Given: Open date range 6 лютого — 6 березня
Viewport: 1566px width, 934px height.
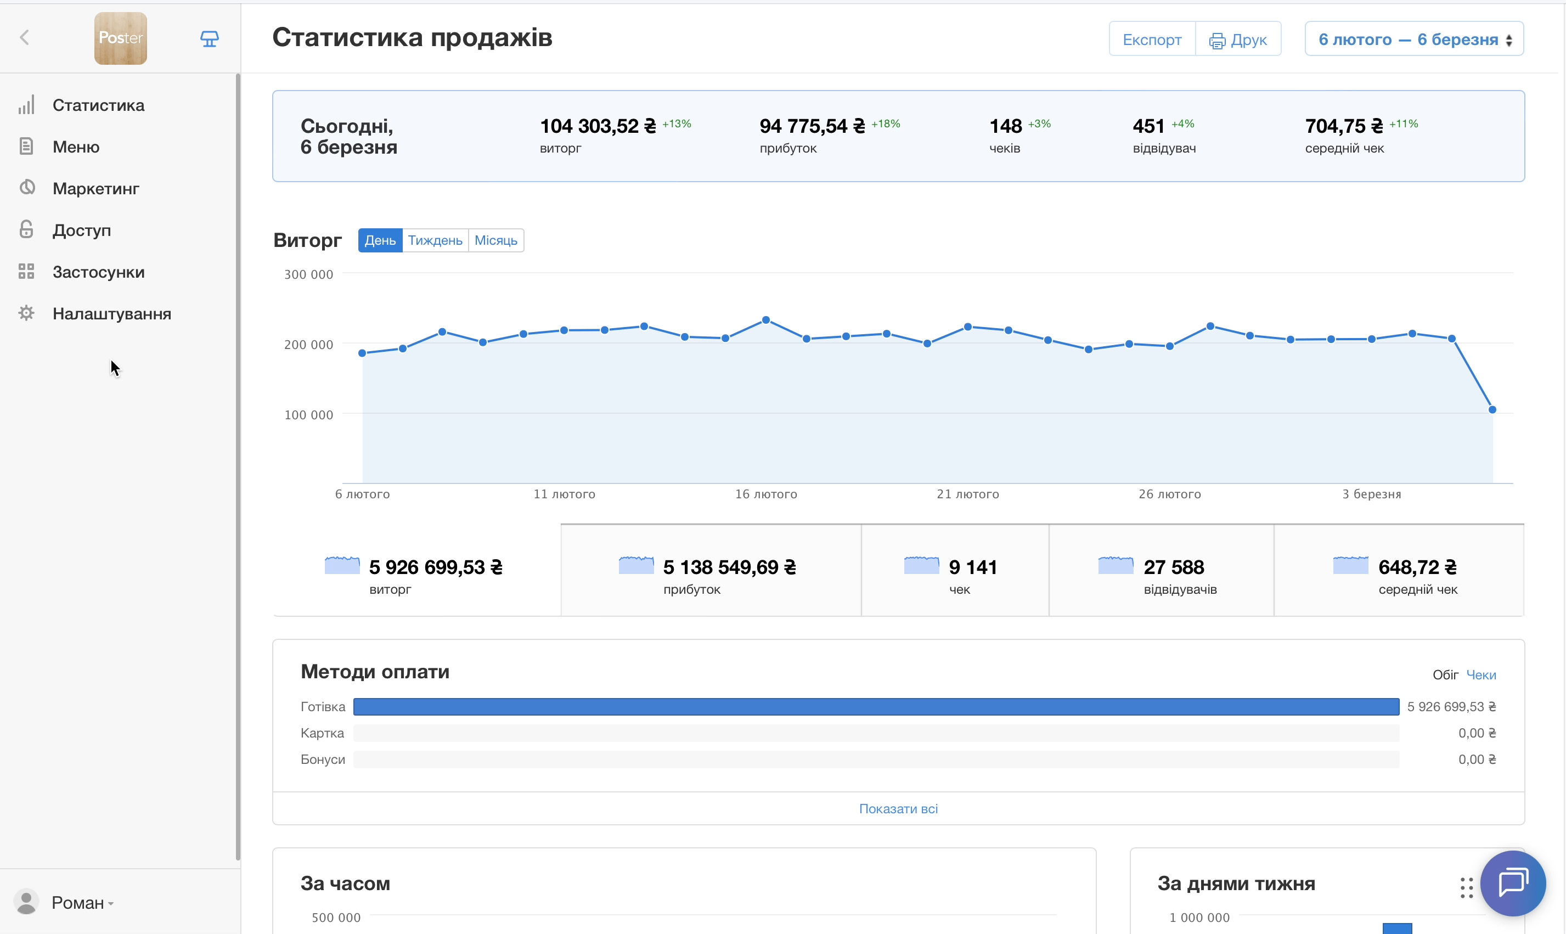Looking at the screenshot, I should coord(1414,39).
